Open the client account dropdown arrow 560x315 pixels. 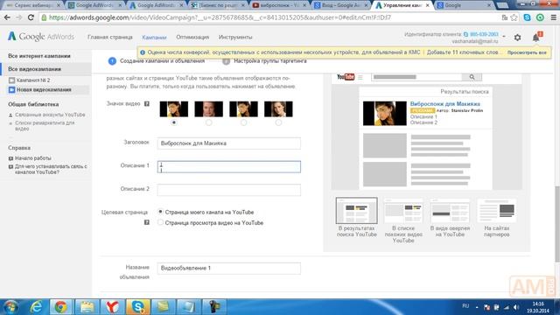click(504, 36)
